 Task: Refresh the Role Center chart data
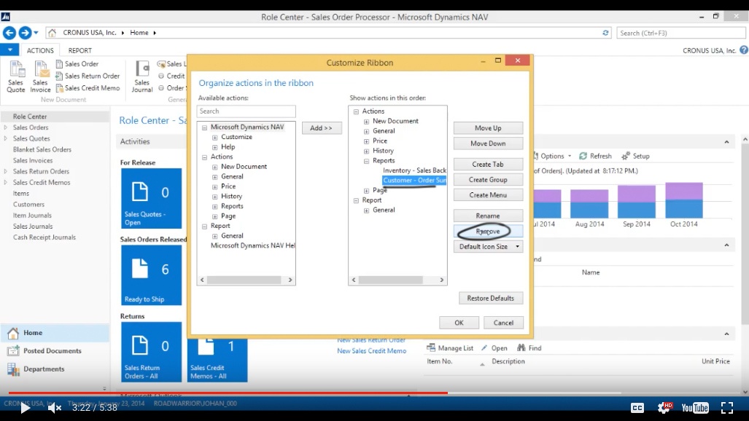pos(596,155)
